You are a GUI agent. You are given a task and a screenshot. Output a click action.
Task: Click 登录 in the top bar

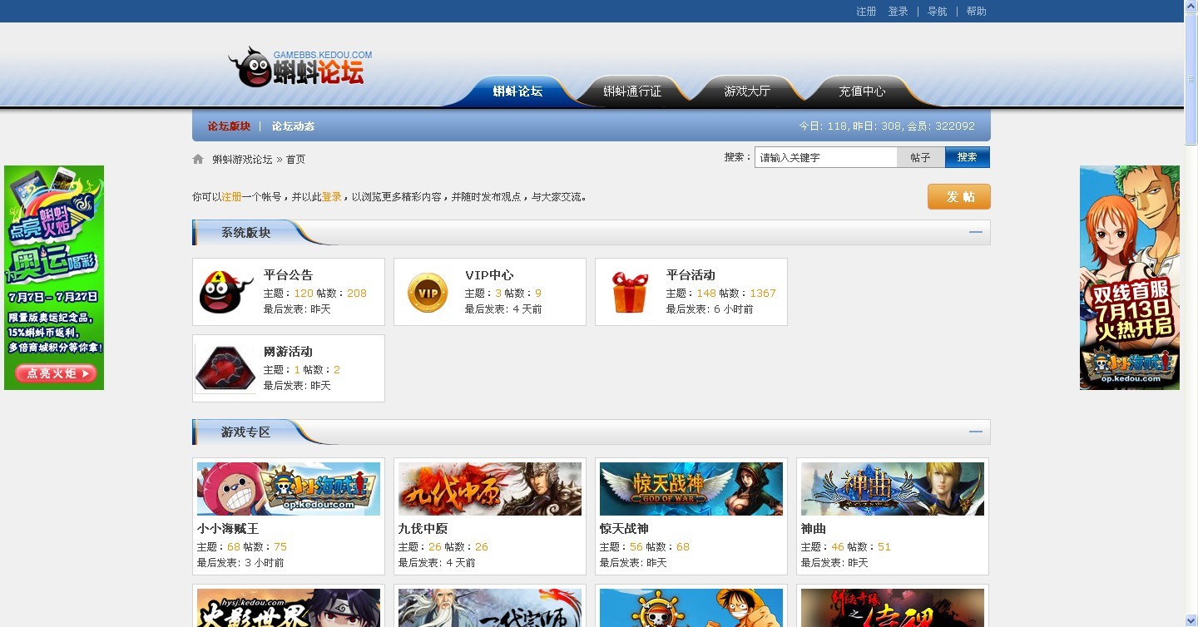(x=898, y=12)
